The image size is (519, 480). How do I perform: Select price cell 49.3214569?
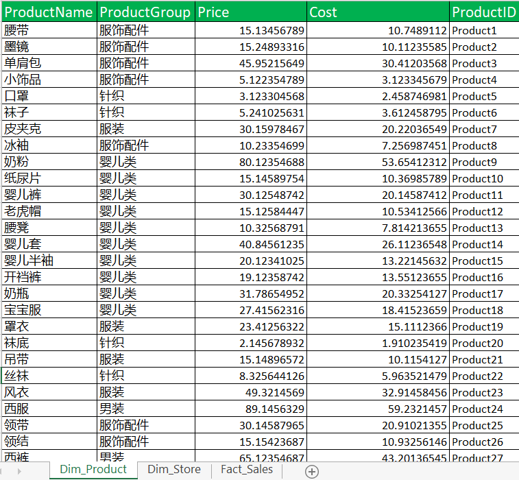pos(251,393)
